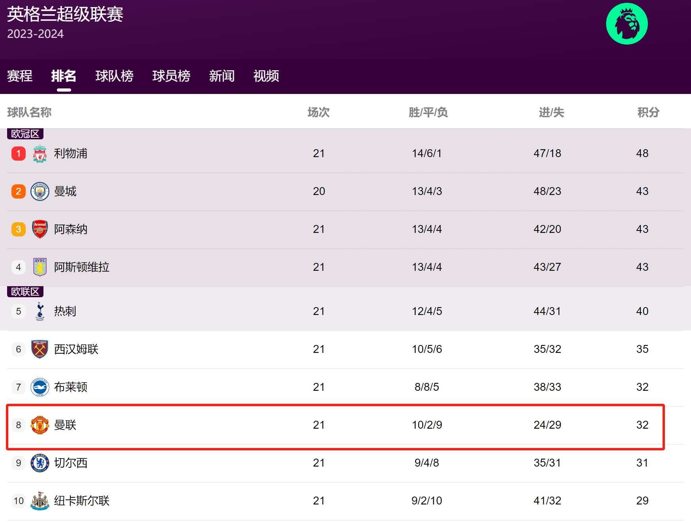
Task: Click Manchester United's goals 24/29
Action: [x=547, y=425]
